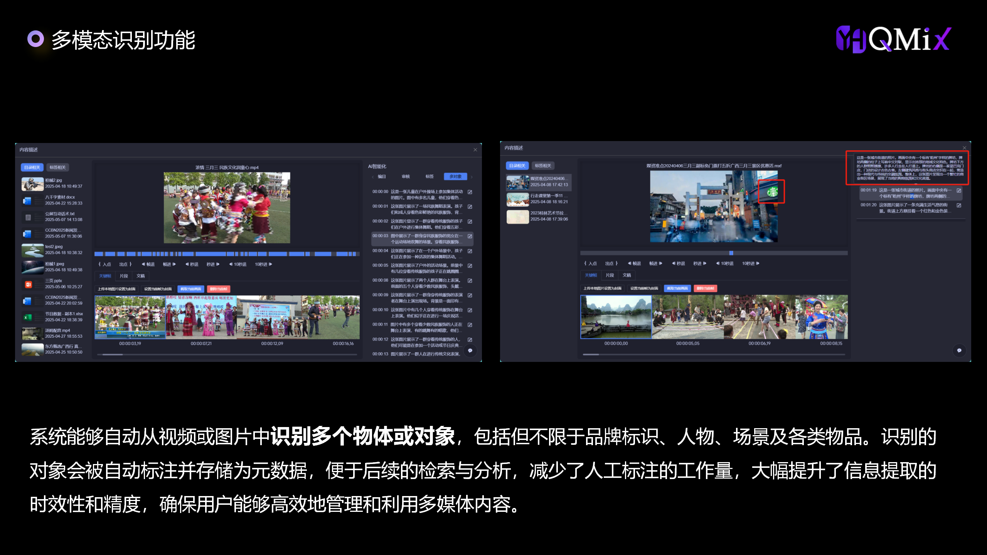Select keyframe thumbnail at 00:00:07,21
Screen dimensions: 987x555
point(201,318)
